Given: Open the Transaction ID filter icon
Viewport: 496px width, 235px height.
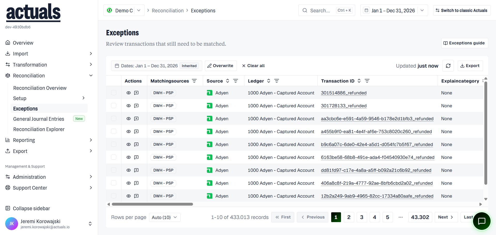Looking at the screenshot, I should (x=367, y=81).
